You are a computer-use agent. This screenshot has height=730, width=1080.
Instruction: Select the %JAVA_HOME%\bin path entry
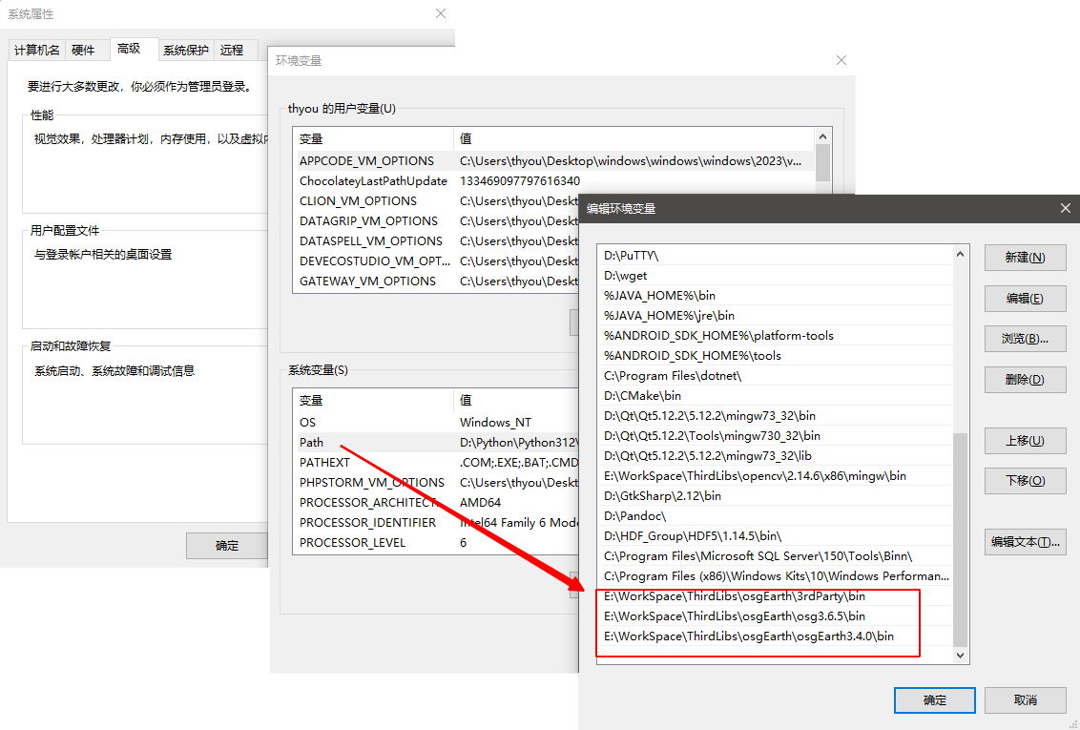659,296
